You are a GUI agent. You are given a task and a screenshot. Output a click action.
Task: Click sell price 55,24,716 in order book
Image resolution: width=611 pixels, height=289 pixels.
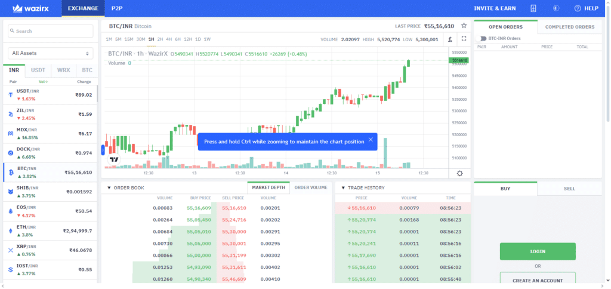234,220
